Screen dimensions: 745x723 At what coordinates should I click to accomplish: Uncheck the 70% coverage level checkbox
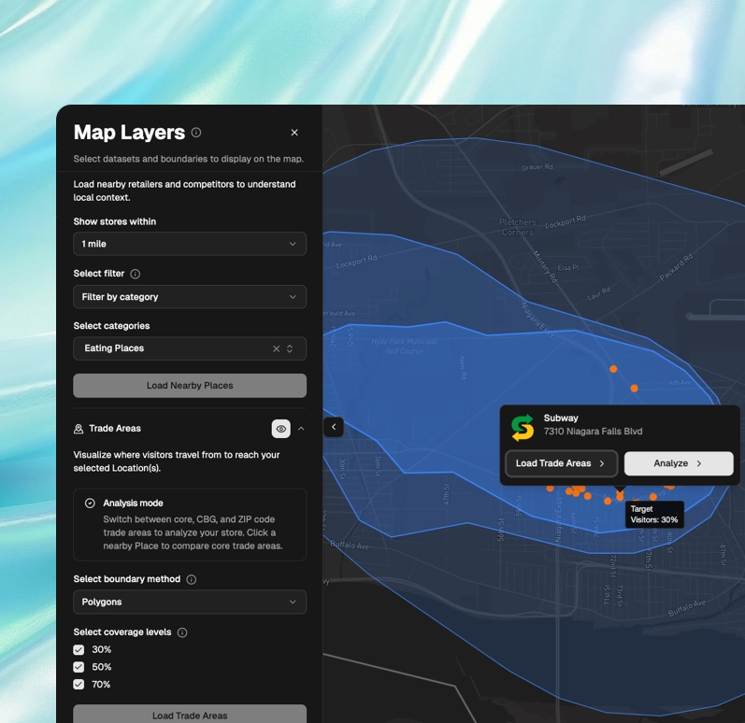coord(79,685)
